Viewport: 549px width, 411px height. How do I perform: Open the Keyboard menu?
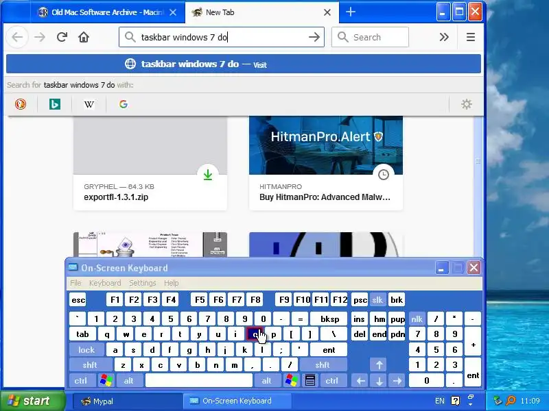(105, 283)
